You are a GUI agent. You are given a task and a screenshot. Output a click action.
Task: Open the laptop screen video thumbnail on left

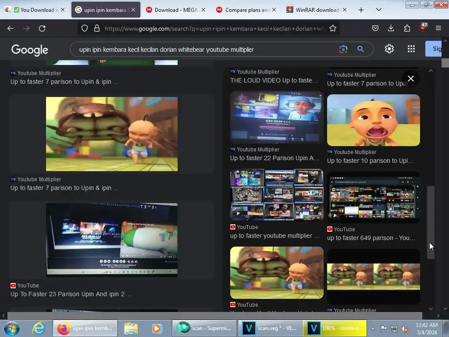tap(112, 240)
